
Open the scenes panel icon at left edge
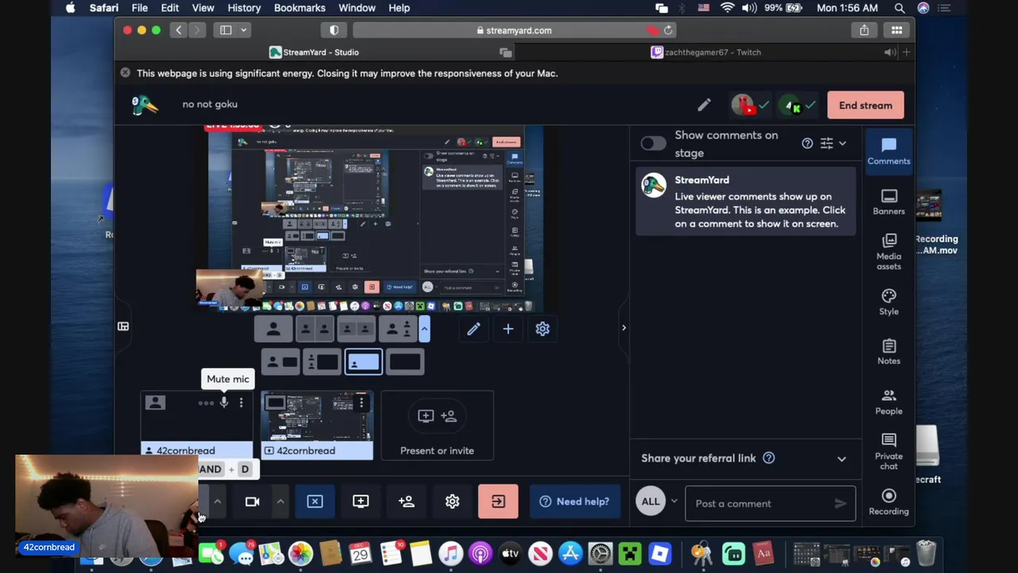[x=123, y=326]
